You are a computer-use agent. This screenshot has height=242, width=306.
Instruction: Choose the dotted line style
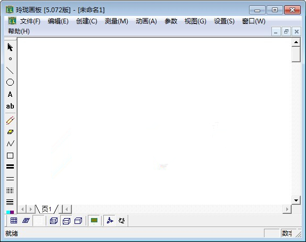click(x=10, y=190)
